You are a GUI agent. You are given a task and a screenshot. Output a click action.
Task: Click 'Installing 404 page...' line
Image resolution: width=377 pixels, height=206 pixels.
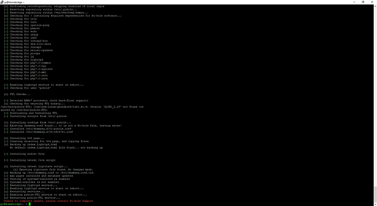click(x=24, y=138)
